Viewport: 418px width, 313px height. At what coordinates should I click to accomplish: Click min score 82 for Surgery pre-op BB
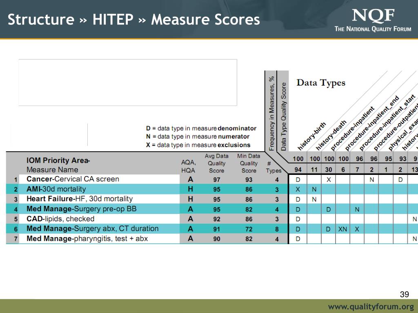point(249,209)
